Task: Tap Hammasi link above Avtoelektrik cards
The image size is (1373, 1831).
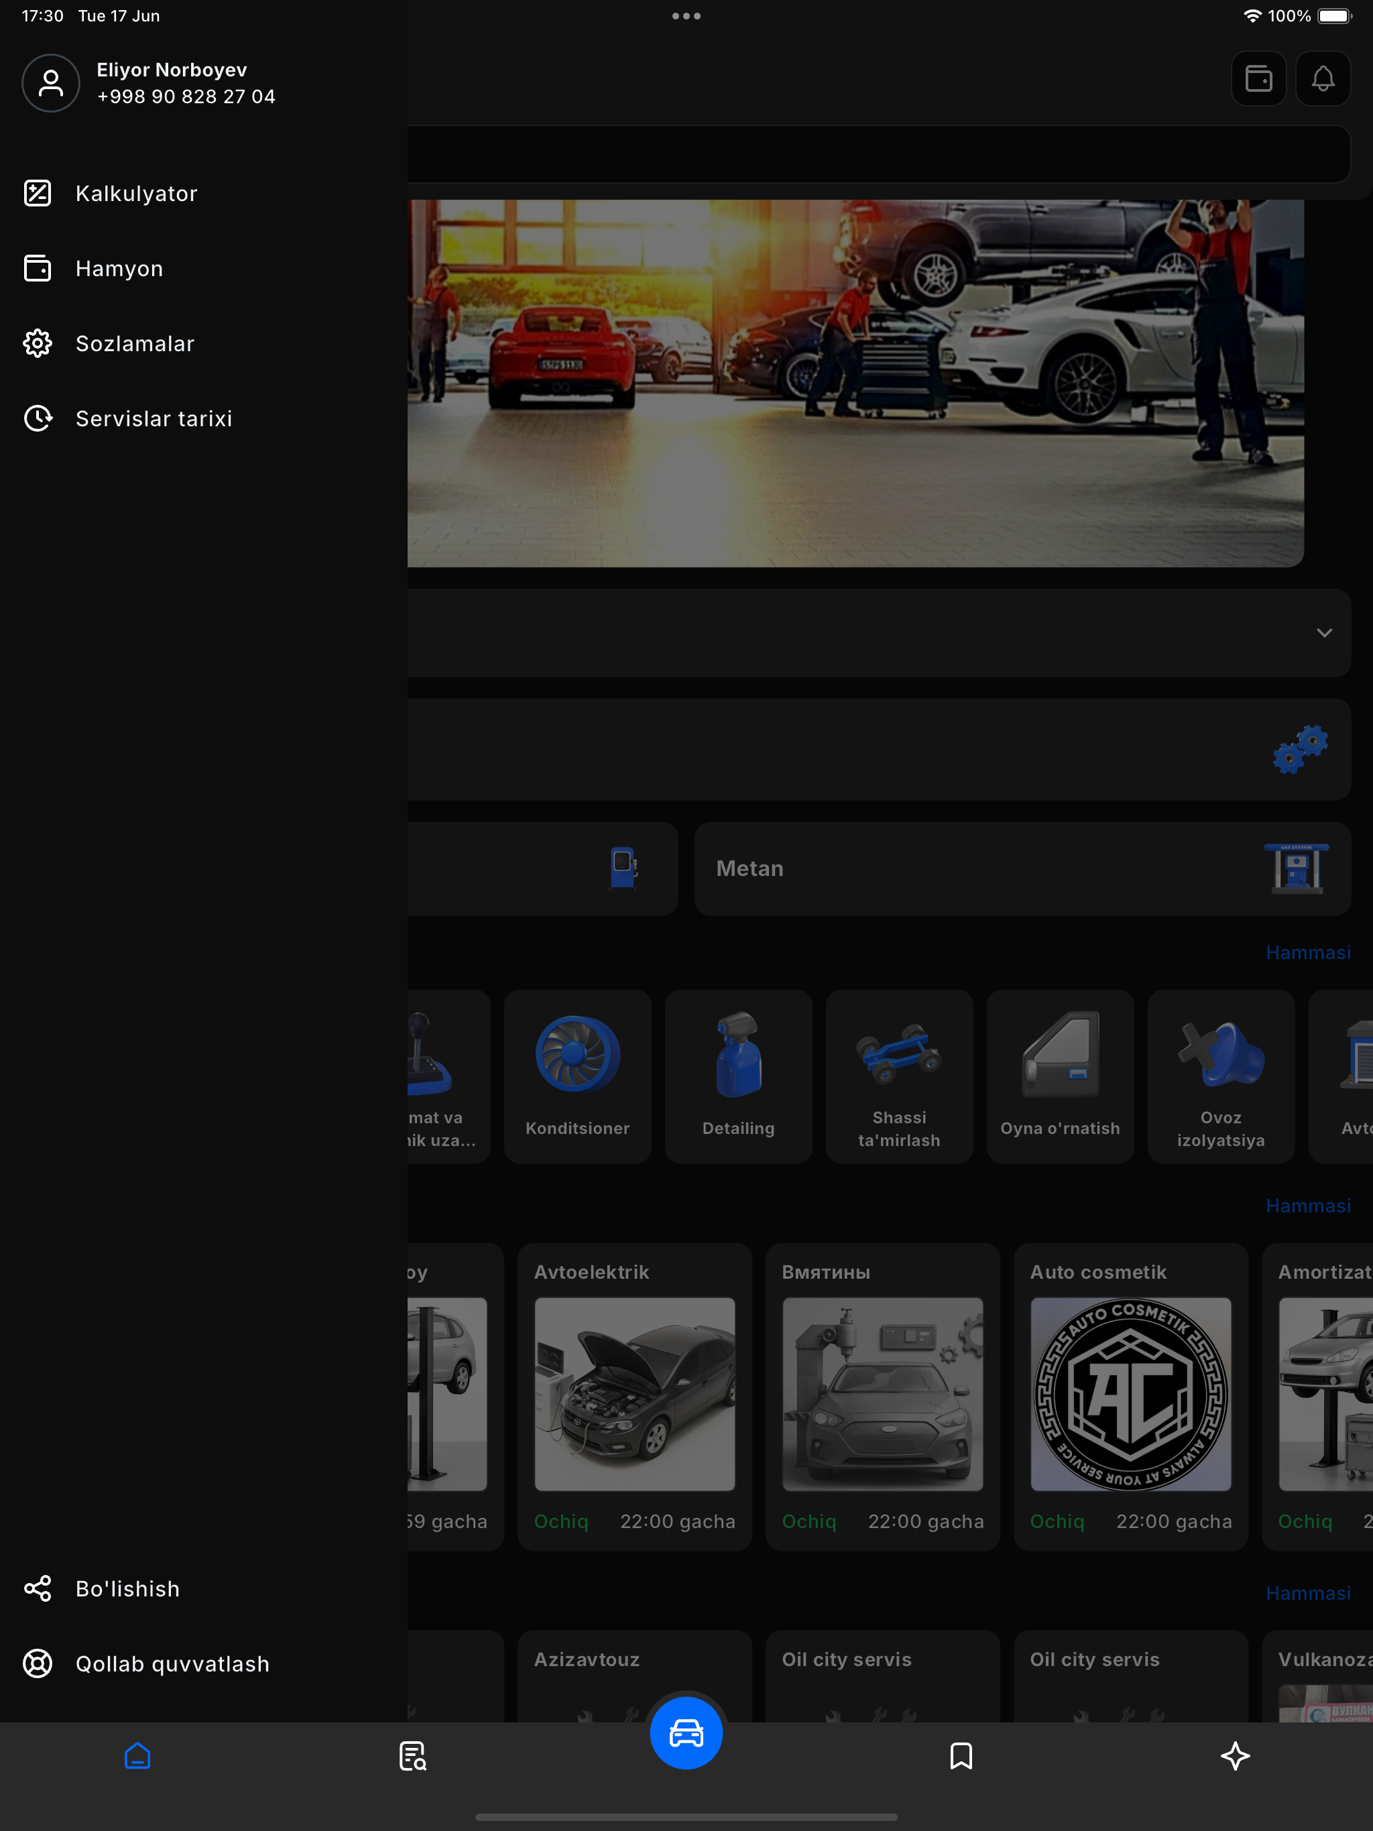Action: (1307, 1206)
